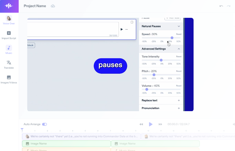The width and height of the screenshot is (235, 151).
Task: Select the Music sidebar item
Action: pyautogui.click(x=9, y=50)
